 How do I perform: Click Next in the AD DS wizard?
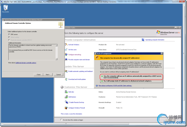(x=48, y=75)
